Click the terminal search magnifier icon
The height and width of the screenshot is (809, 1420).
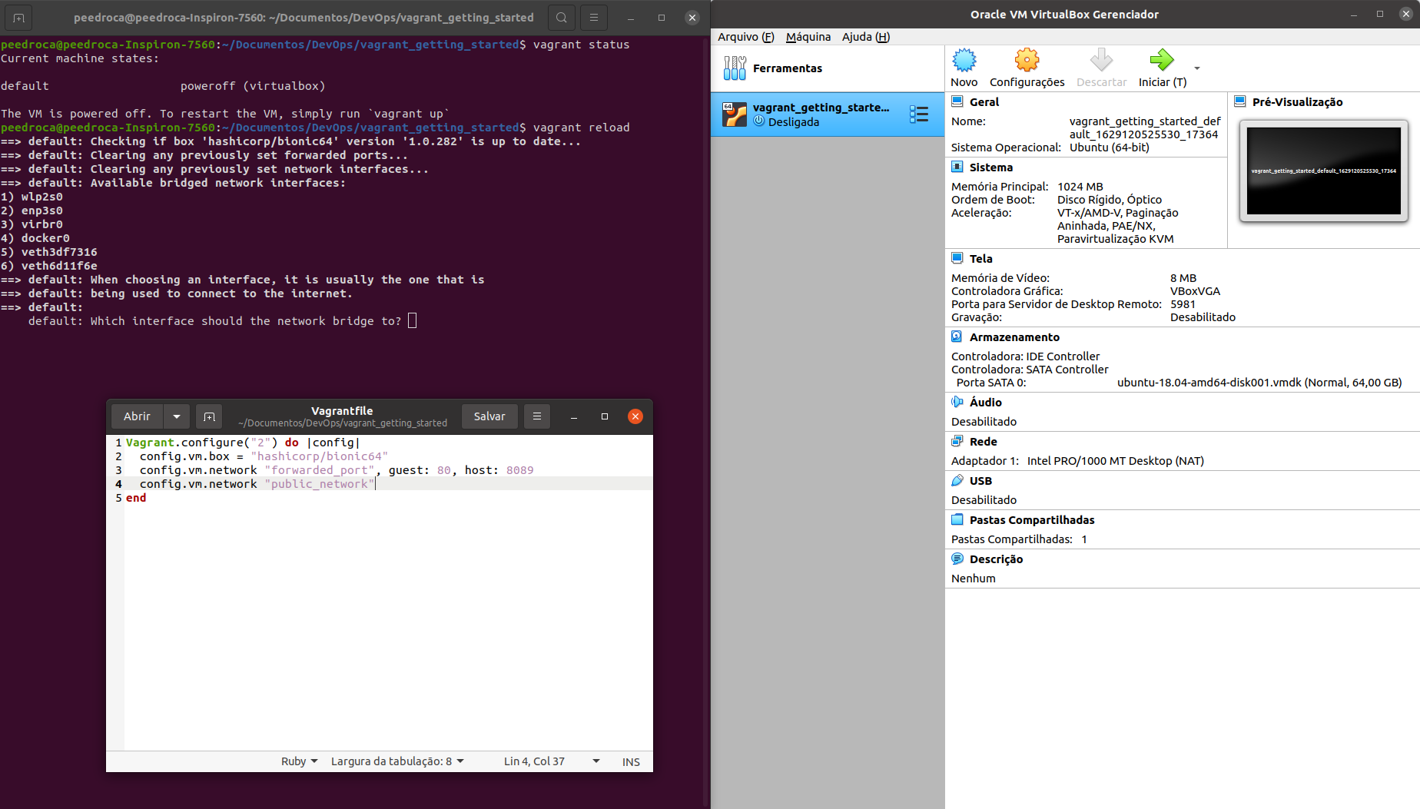(562, 17)
